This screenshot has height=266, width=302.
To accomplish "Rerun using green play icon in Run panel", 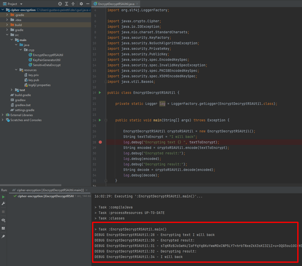I will [x=3, y=197].
